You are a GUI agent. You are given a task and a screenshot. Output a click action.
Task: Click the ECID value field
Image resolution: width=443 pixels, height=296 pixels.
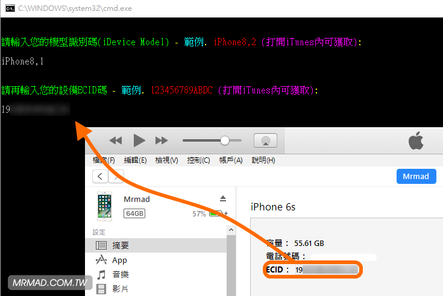tap(325, 269)
